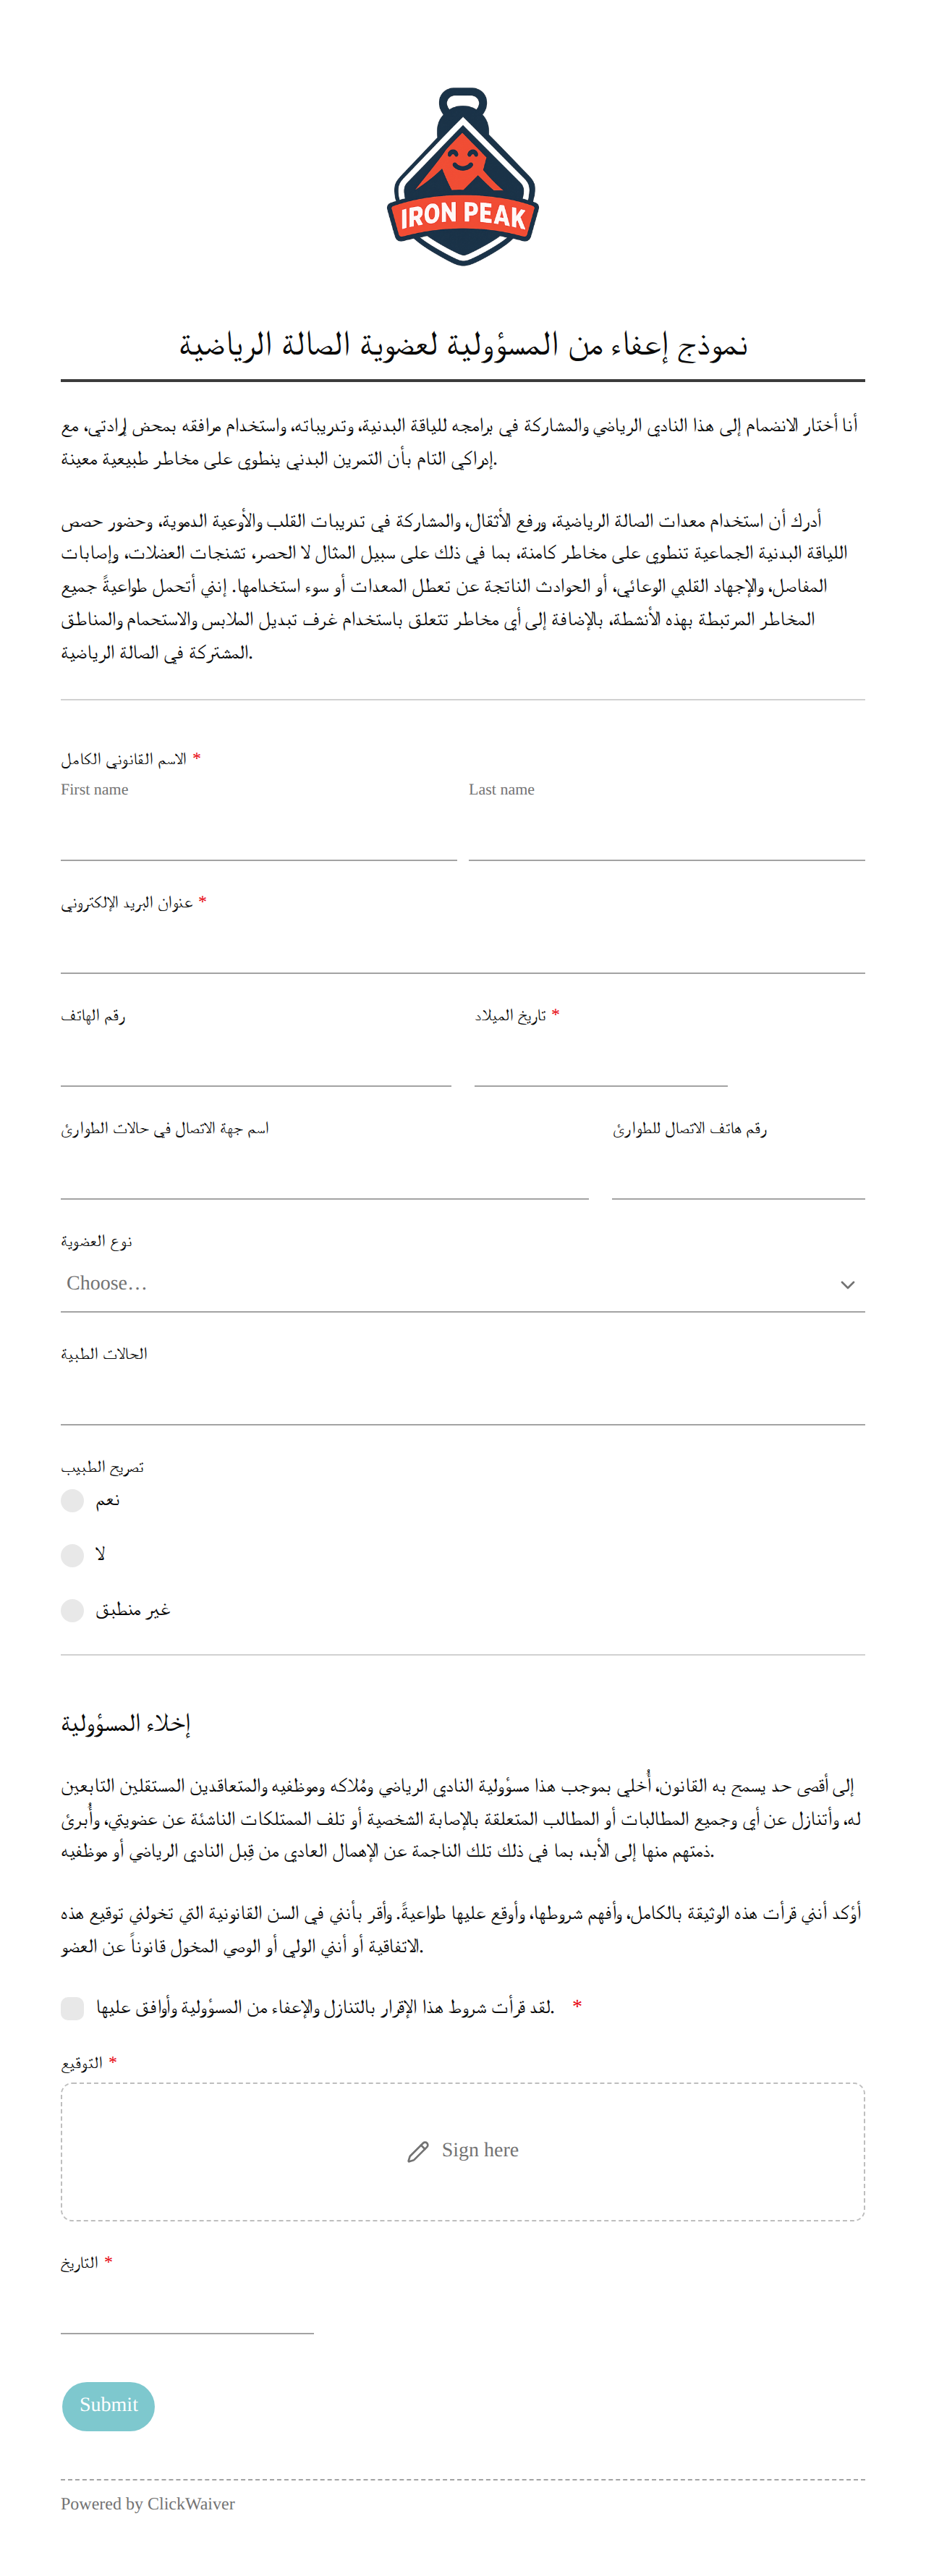Select the لا radio option
This screenshot has width=926, height=2576.
point(72,1555)
